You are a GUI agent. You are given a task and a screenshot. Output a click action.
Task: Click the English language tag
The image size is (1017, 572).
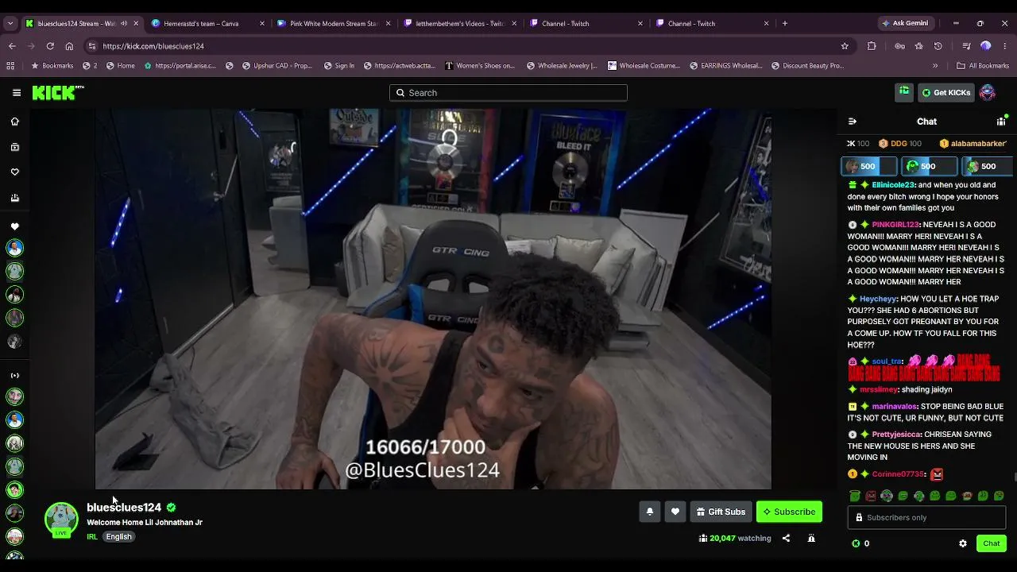pyautogui.click(x=118, y=536)
